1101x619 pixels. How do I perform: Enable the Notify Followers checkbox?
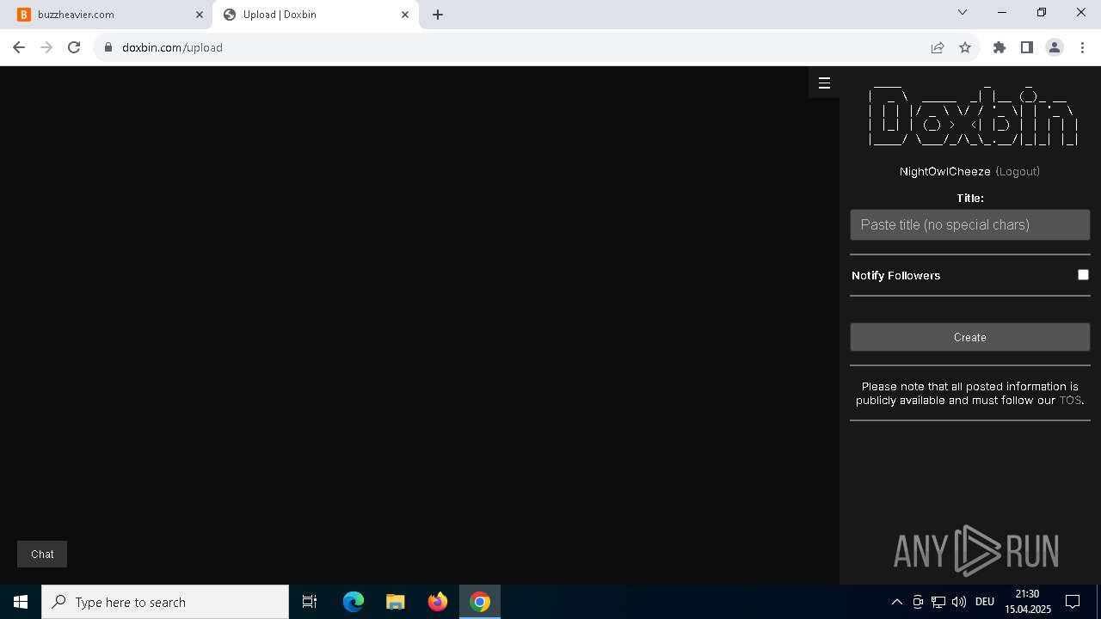(x=1083, y=275)
